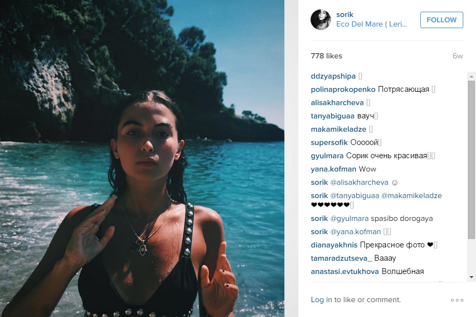This screenshot has width=476, height=317.
Task: Click Log in to like or comment
Action: pyautogui.click(x=321, y=299)
